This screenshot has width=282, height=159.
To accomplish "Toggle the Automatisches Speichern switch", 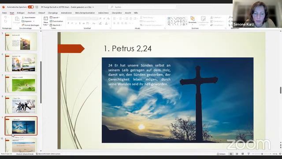I will click(x=31, y=7).
